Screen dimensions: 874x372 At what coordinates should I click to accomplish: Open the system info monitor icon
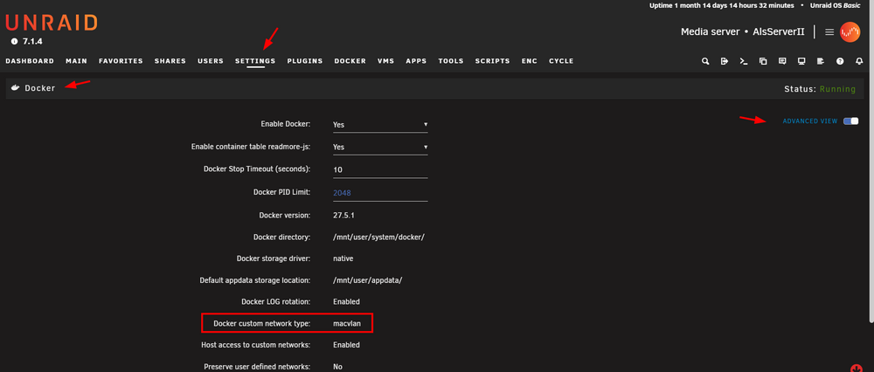tap(801, 61)
